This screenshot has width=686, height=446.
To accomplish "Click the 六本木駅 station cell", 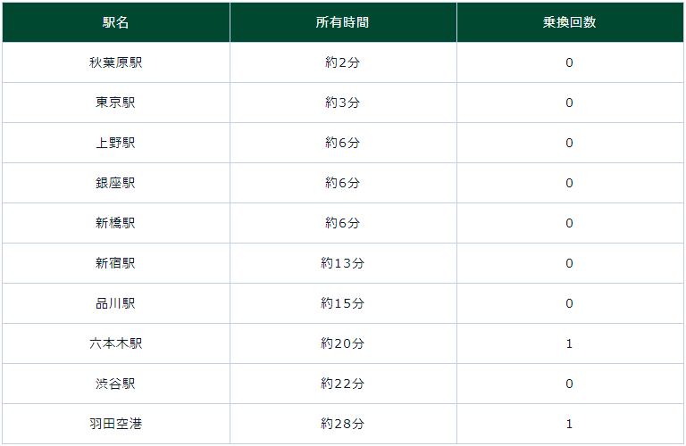I will [115, 343].
